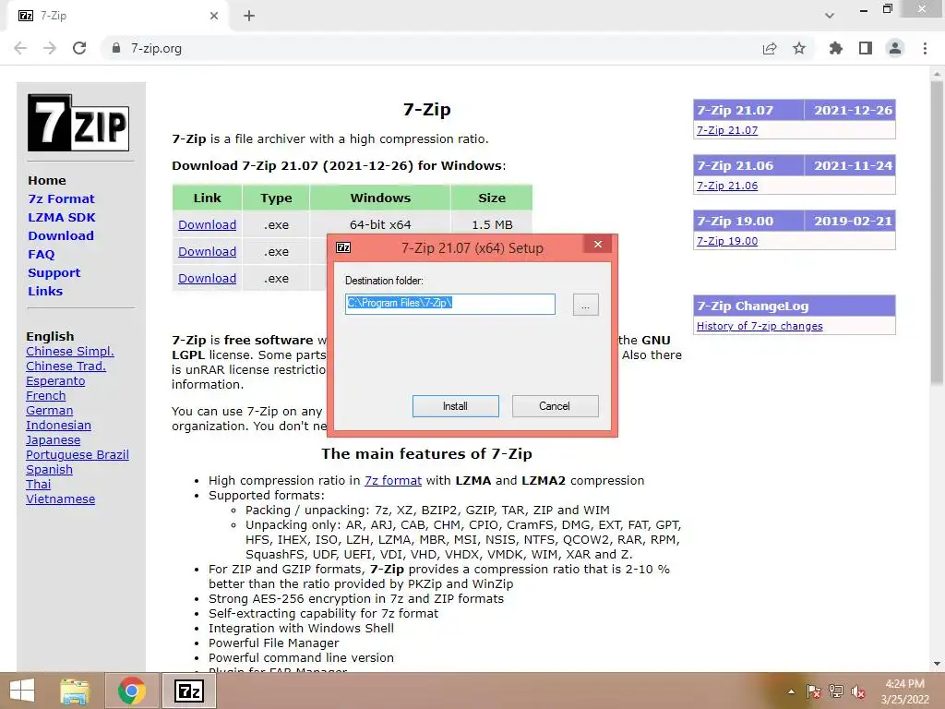Close the 7-Zip Setup dialog
The width and height of the screenshot is (945, 709).
click(x=598, y=244)
